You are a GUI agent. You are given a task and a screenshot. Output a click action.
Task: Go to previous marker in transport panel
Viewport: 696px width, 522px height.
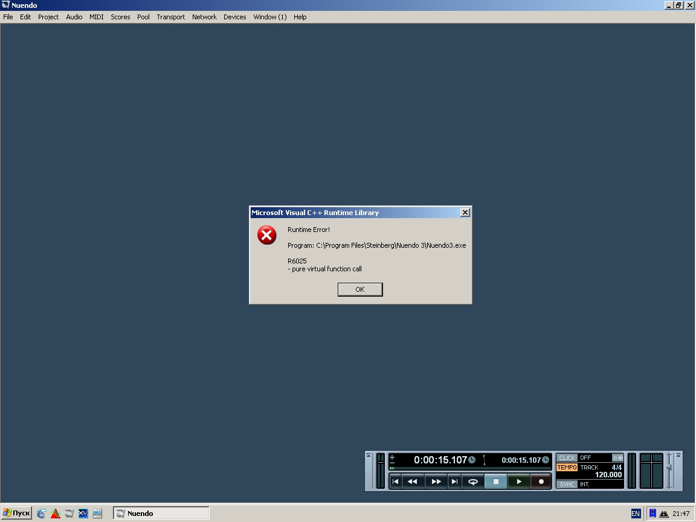396,482
